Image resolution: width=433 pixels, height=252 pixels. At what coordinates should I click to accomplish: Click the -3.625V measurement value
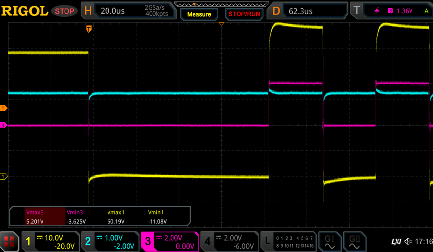(x=76, y=221)
